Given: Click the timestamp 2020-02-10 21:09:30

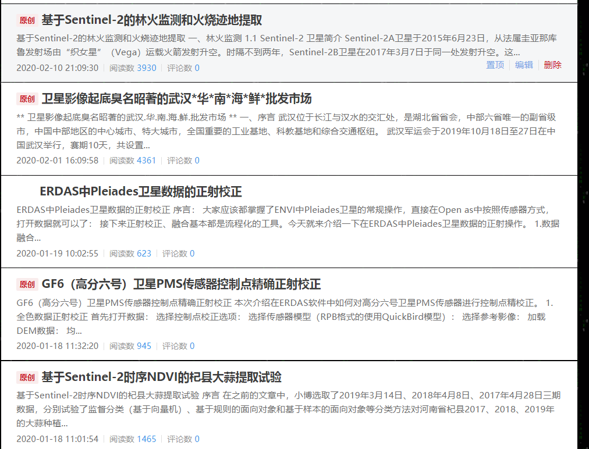Looking at the screenshot, I should [58, 68].
